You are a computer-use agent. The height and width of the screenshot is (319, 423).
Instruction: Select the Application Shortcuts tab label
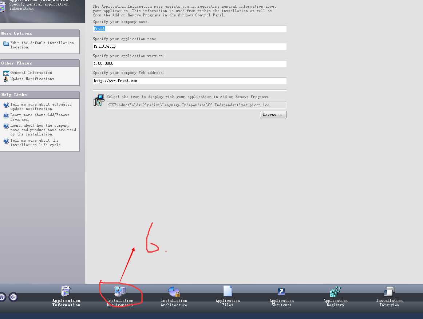click(x=281, y=303)
